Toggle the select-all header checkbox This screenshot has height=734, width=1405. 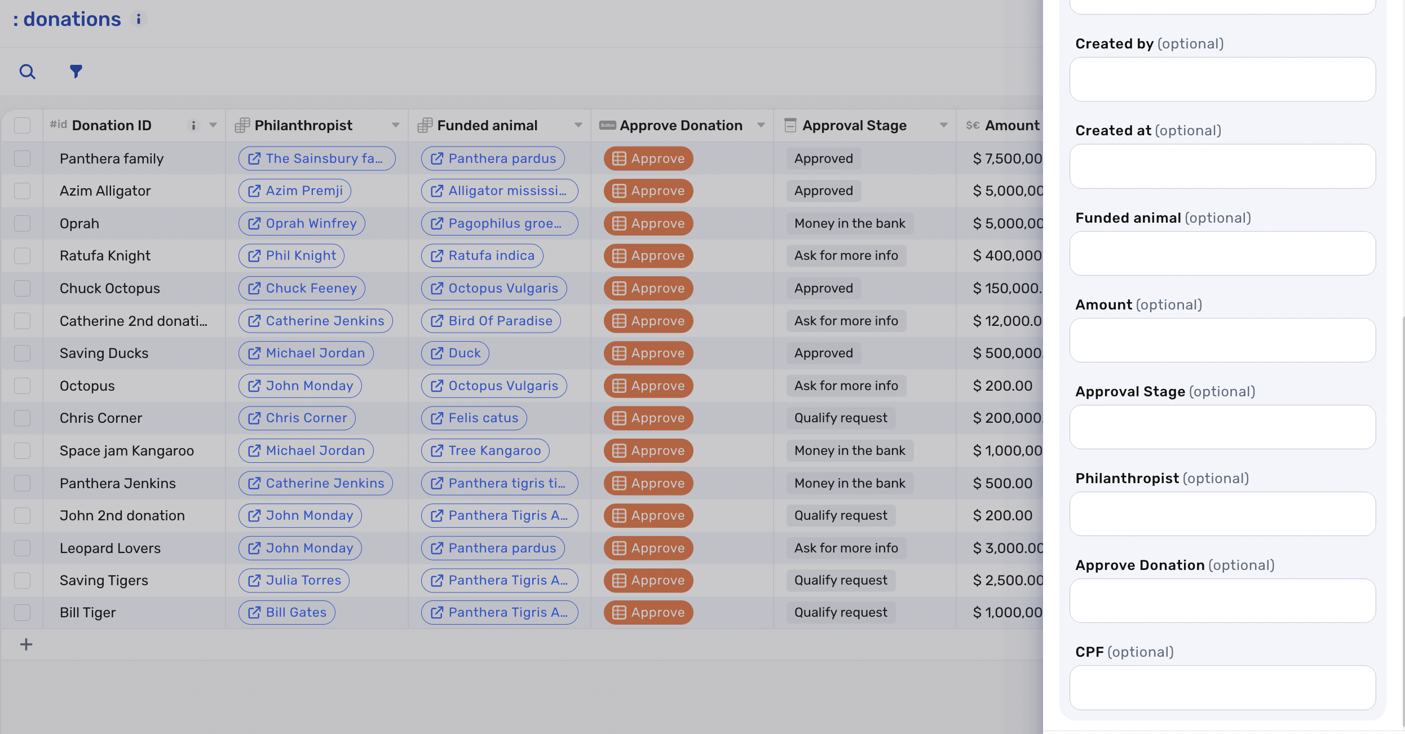click(22, 125)
